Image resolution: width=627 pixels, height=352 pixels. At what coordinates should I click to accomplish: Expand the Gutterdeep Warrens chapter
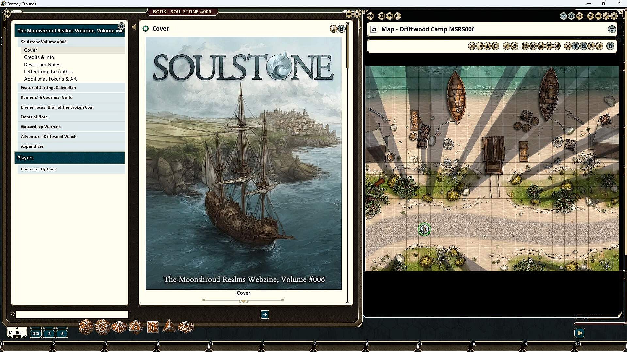click(72, 126)
